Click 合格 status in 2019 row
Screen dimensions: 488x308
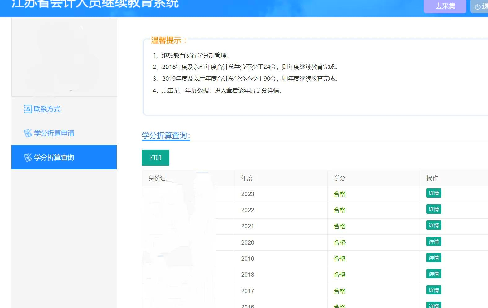[340, 259]
